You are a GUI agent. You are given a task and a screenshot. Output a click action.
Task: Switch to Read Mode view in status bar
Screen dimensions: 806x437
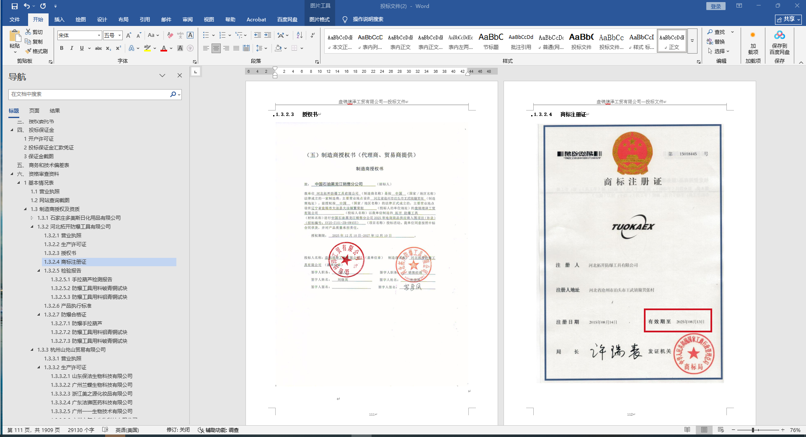pyautogui.click(x=687, y=430)
